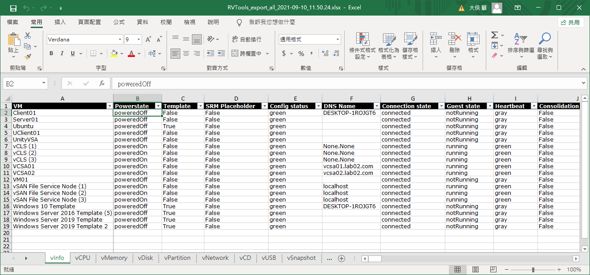This screenshot has height=275, width=590.
Task: Click the zoom slider in status bar
Action: pyautogui.click(x=533, y=270)
